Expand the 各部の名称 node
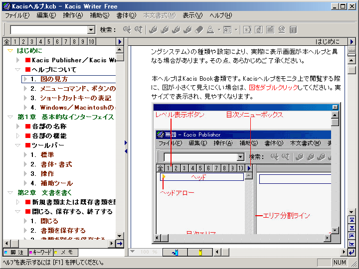 pyautogui.click(x=18, y=126)
